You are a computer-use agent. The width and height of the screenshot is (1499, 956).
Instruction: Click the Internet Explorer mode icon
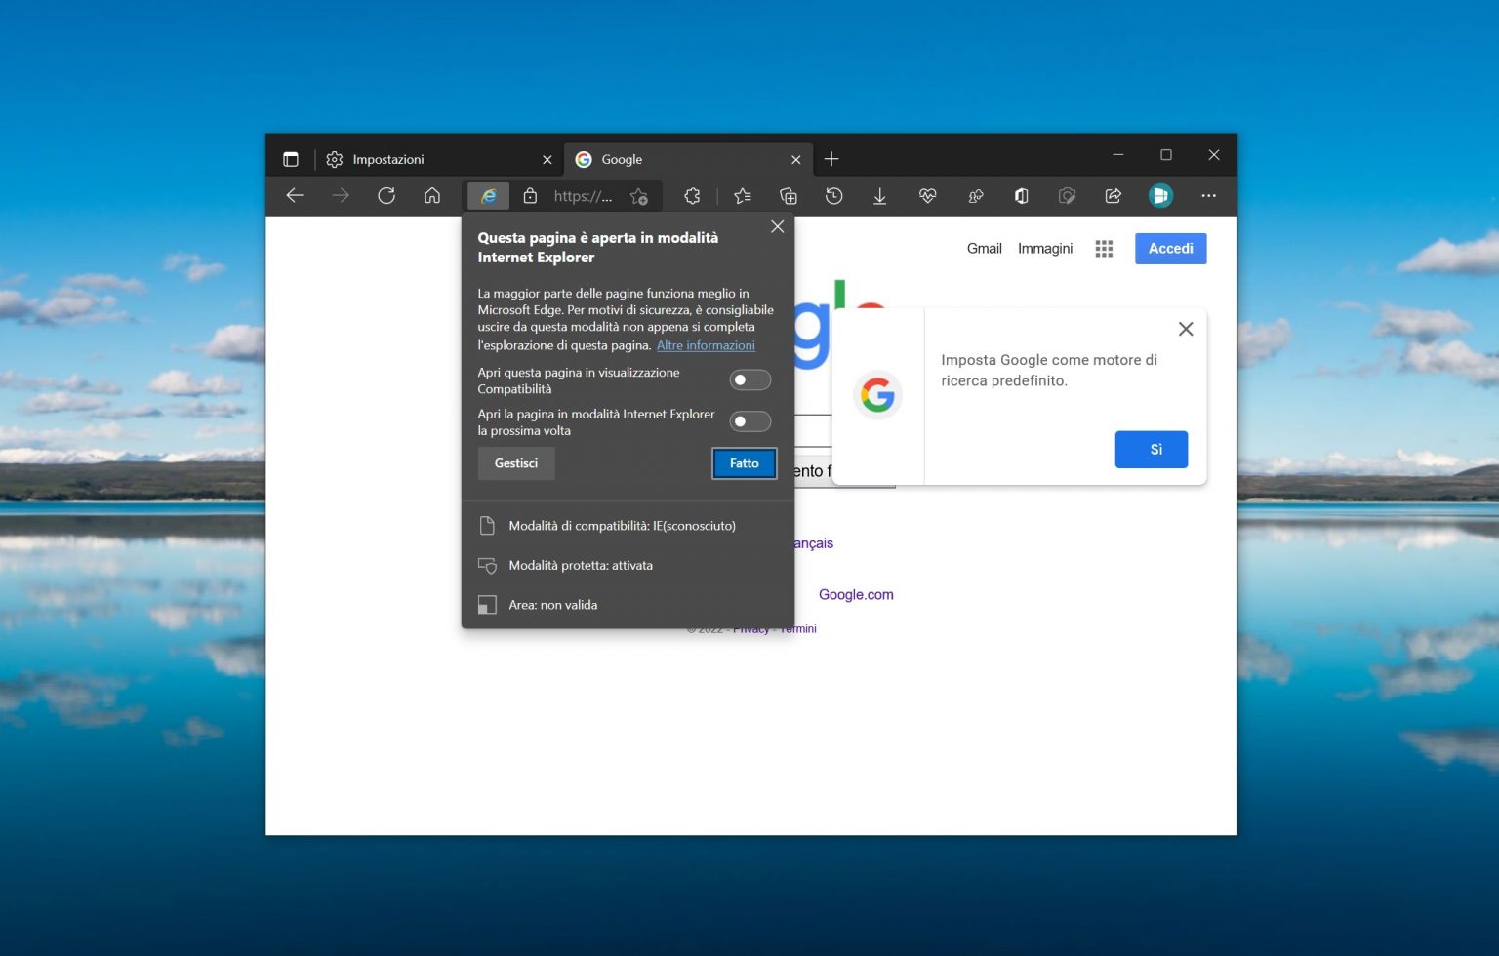coord(488,196)
